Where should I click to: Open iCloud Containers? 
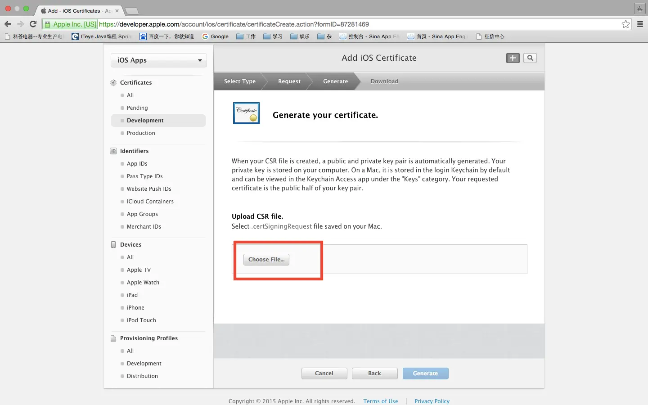click(x=150, y=202)
